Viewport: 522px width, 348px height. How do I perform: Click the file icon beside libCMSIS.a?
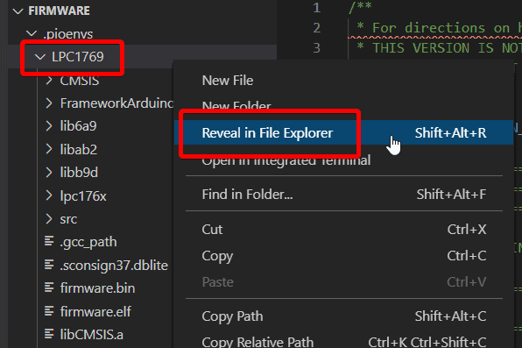[49, 334]
